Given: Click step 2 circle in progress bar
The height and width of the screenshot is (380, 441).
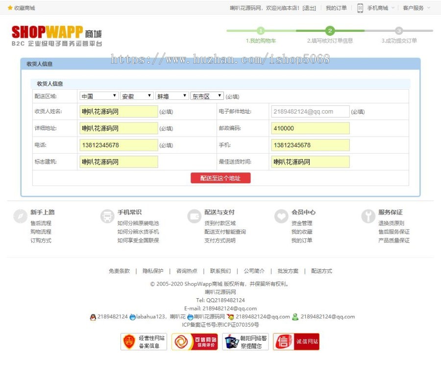Looking at the screenshot, I should (x=330, y=30).
